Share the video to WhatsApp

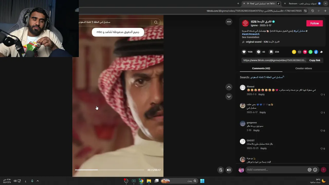310,52
